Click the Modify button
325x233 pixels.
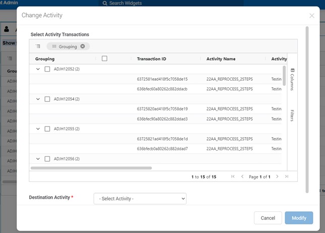point(299,218)
